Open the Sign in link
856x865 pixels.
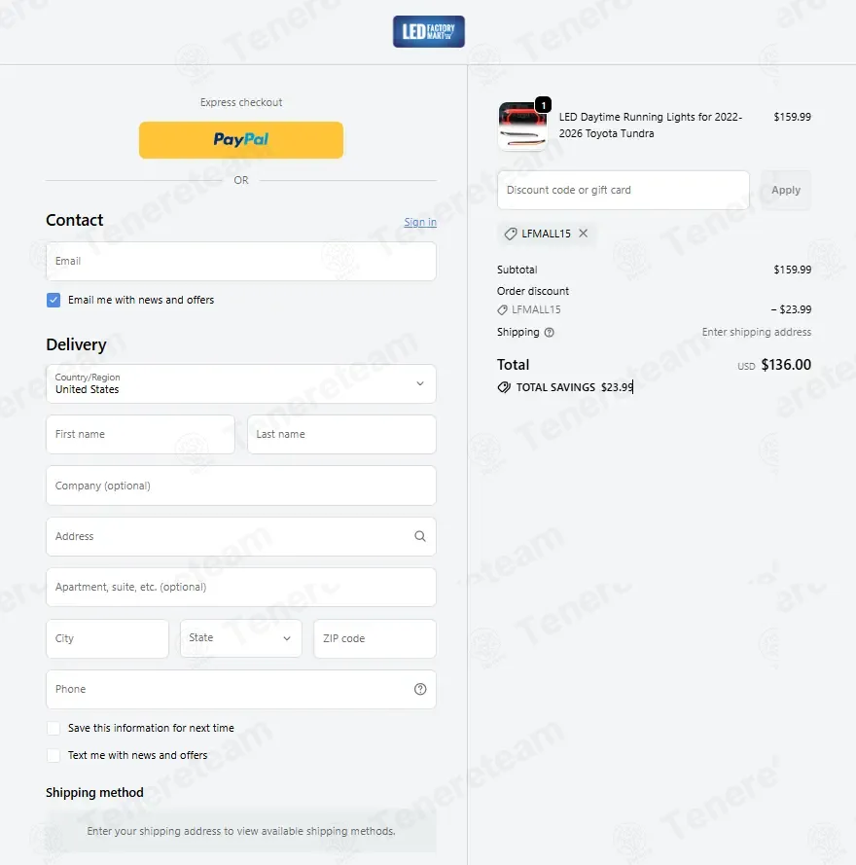pyautogui.click(x=419, y=222)
